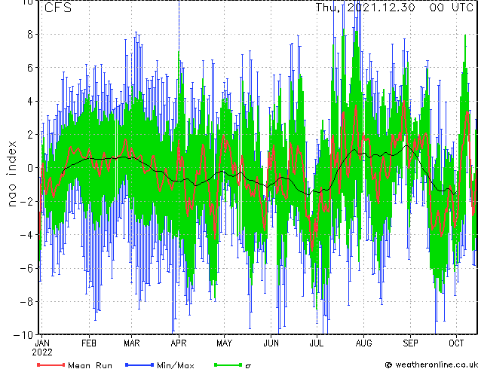Click the JUN month axis label
Image resolution: width=478 pixels, height=369 pixels.
click(x=271, y=343)
